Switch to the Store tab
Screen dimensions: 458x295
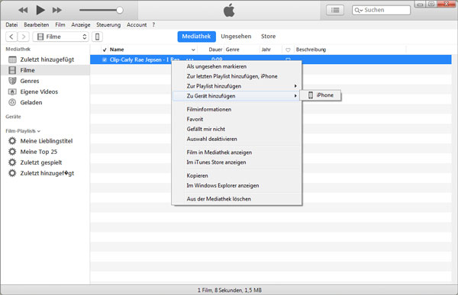(268, 37)
